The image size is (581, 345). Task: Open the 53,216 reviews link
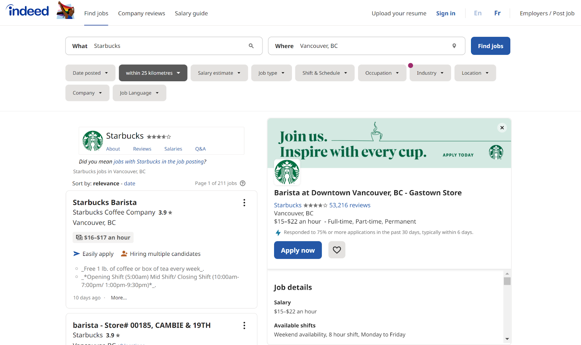coord(350,205)
